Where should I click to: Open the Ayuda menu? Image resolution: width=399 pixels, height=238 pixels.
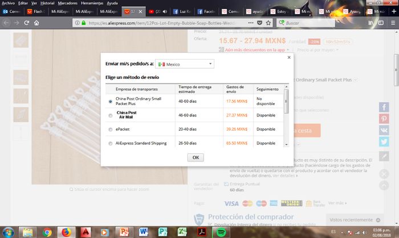(x=112, y=3)
